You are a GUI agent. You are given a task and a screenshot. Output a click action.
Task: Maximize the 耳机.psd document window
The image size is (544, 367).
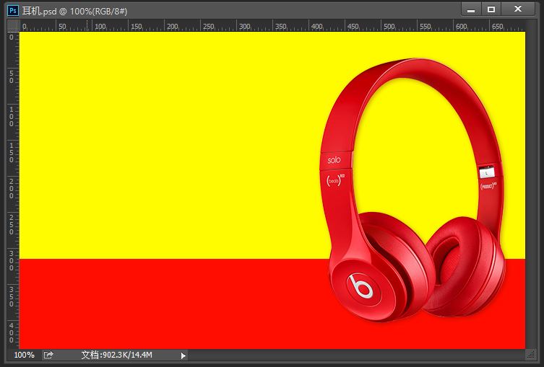[491, 9]
